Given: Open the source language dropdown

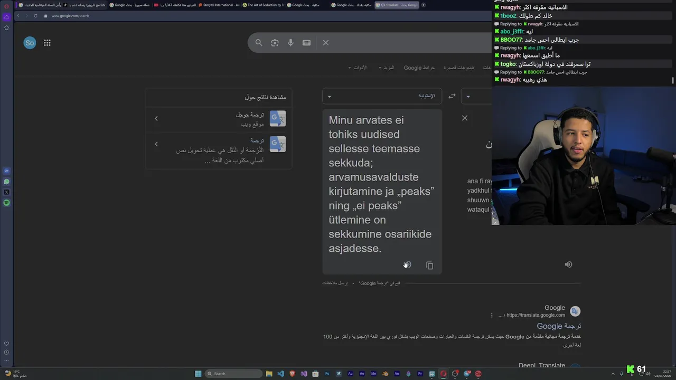Looking at the screenshot, I should coord(476,96).
